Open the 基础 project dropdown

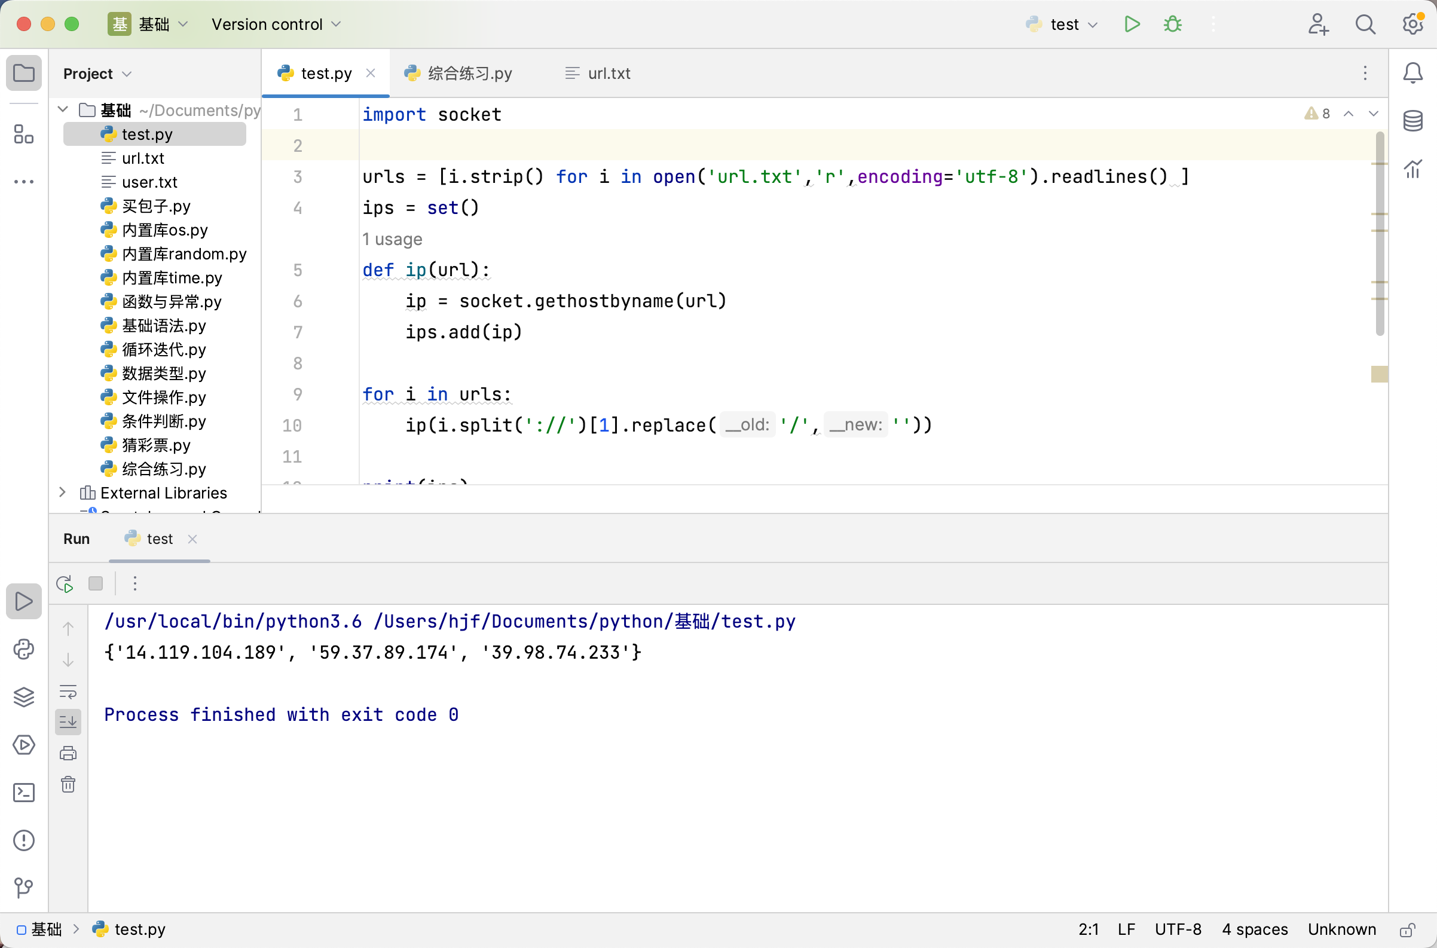(149, 24)
